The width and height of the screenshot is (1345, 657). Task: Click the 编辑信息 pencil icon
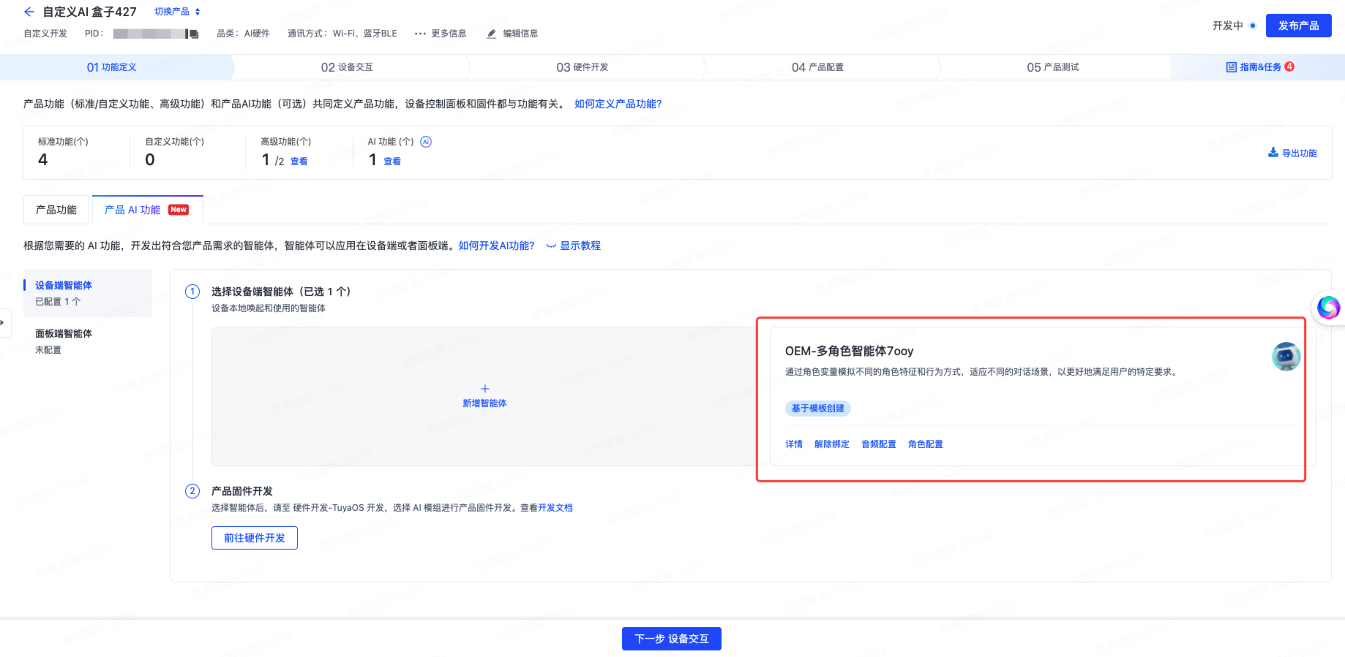coord(492,34)
